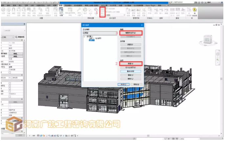Click 设为主选项 button

tap(131, 67)
